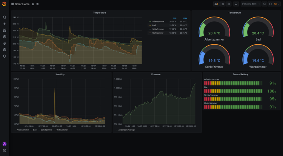Open the Server Admin shield icon

coord(4,56)
